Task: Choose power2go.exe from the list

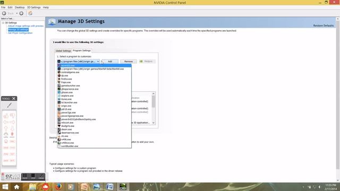Action: pyautogui.click(x=95, y=112)
